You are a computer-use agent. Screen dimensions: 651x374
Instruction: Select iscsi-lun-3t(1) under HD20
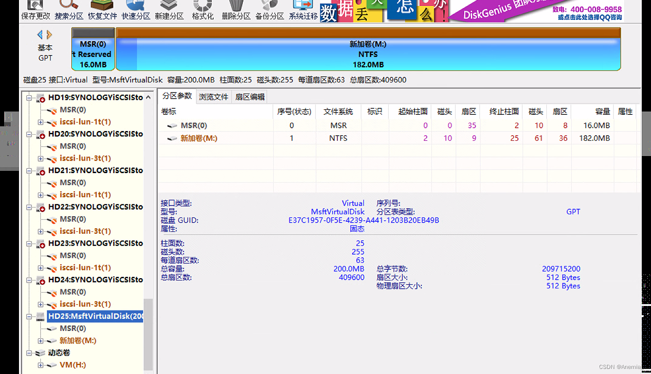(85, 158)
